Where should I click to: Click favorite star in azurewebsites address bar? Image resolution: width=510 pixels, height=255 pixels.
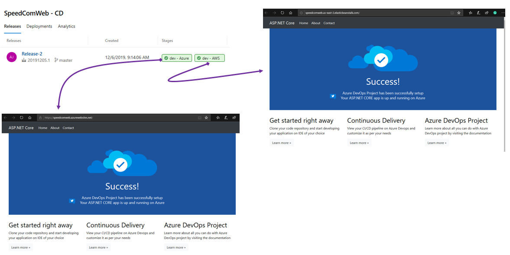coord(206,118)
